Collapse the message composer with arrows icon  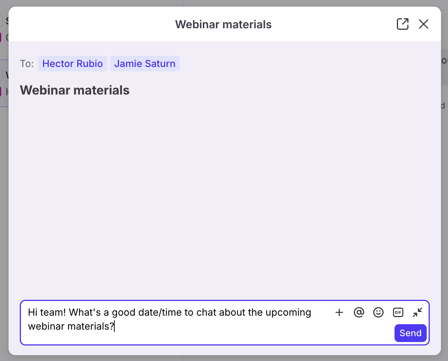click(417, 313)
